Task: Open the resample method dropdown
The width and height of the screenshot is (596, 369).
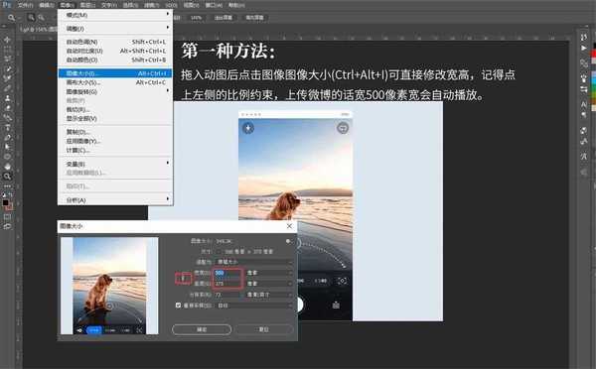Action: [x=254, y=306]
